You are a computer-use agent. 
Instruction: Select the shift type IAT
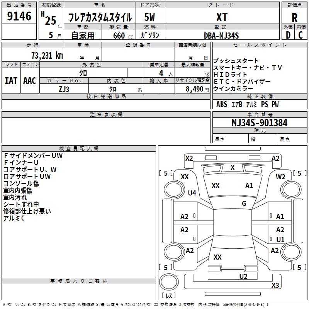pos(11,81)
